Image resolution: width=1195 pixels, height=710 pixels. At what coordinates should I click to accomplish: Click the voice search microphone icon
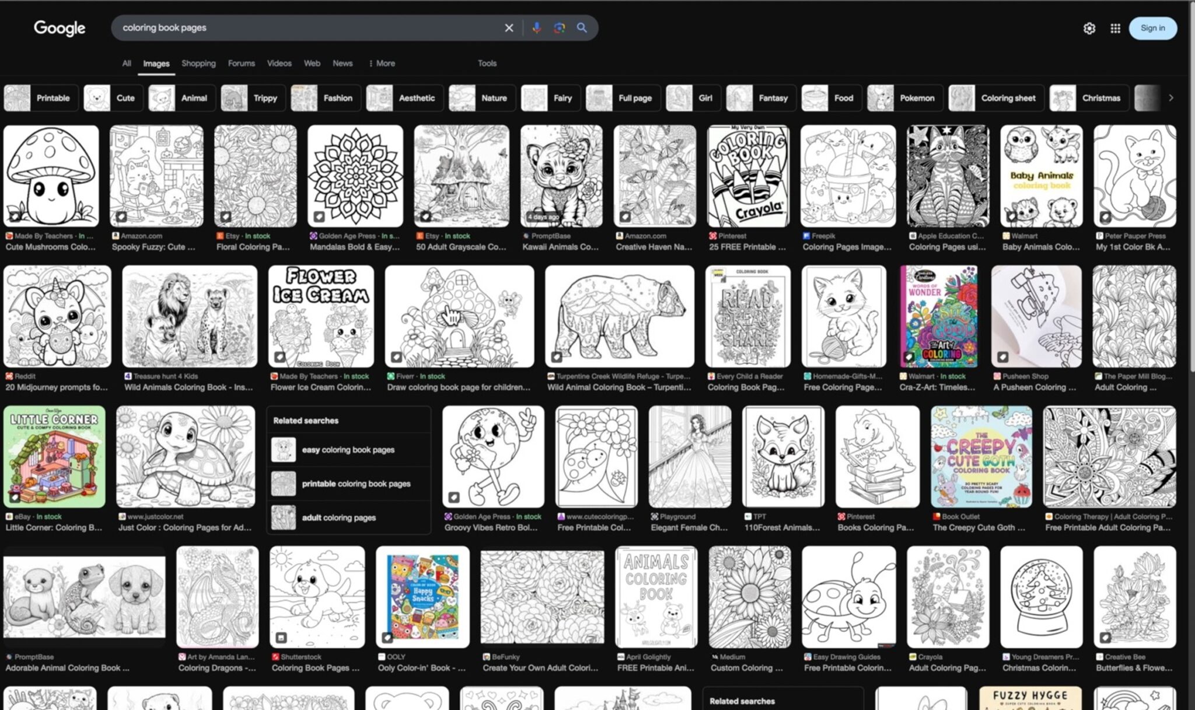pyautogui.click(x=536, y=27)
